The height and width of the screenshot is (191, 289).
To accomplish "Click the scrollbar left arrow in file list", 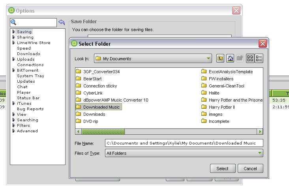I will pos(78,132).
